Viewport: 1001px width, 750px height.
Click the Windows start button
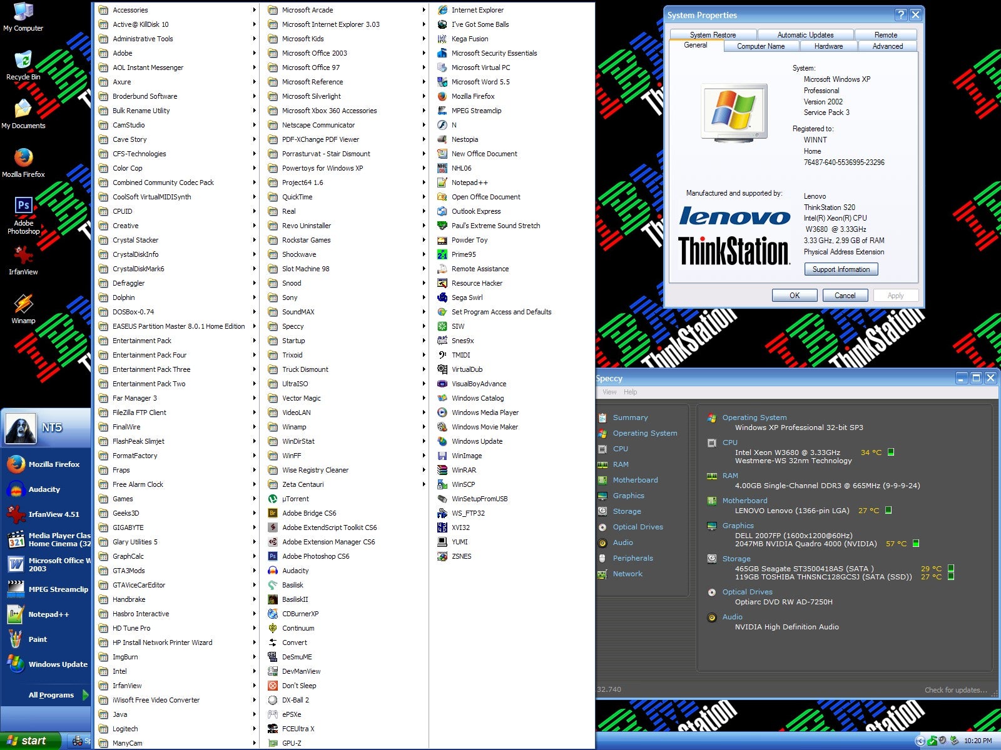click(31, 741)
